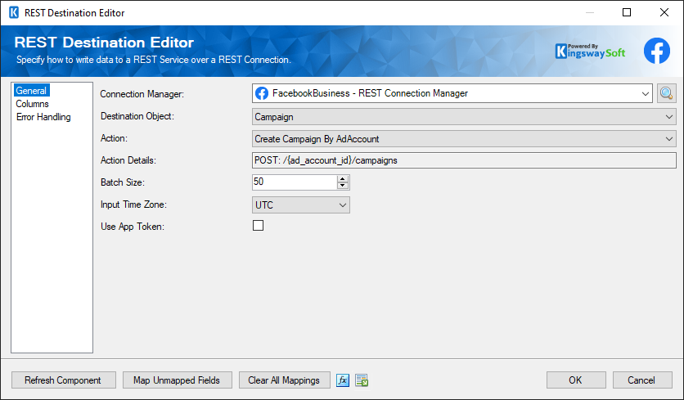The height and width of the screenshot is (400, 684).
Task: Click the Batch Size label
Action: tap(123, 182)
